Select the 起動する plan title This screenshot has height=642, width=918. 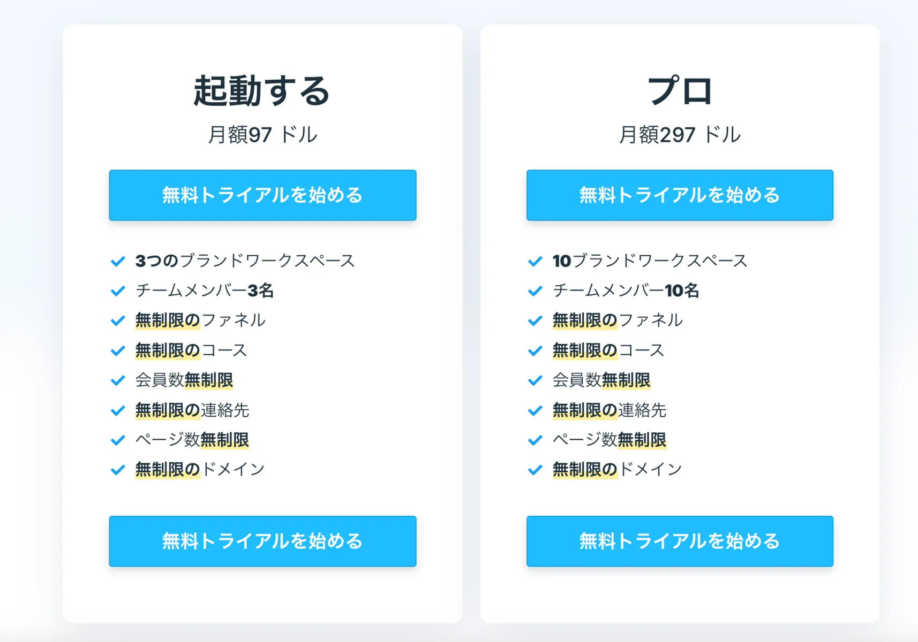click(261, 90)
